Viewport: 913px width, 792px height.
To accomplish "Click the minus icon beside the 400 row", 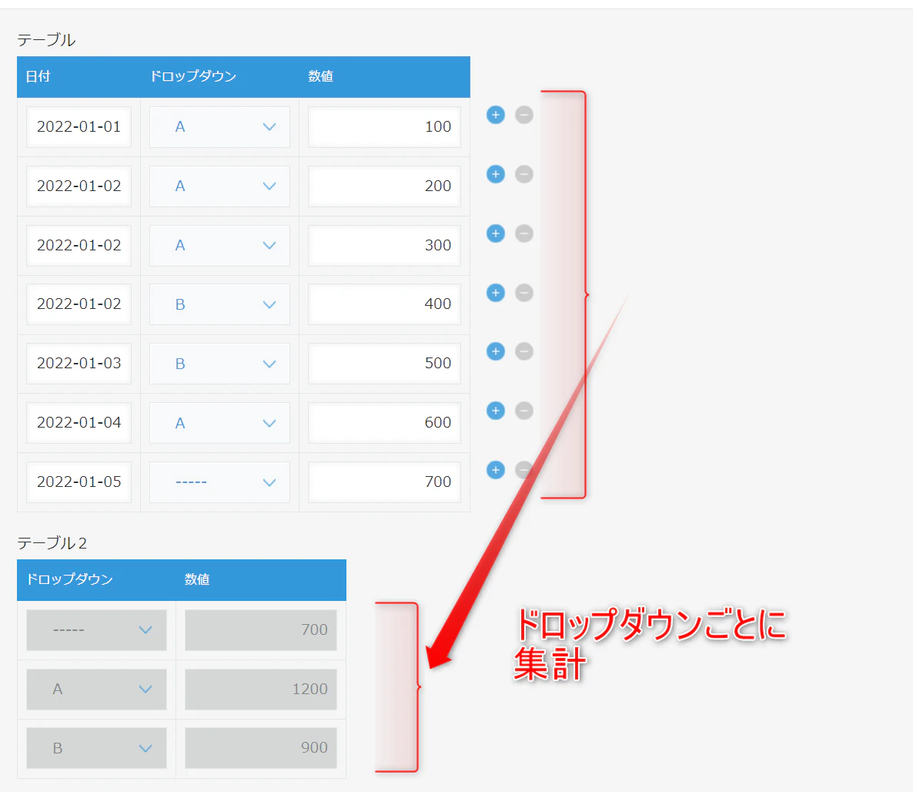I will pyautogui.click(x=524, y=293).
